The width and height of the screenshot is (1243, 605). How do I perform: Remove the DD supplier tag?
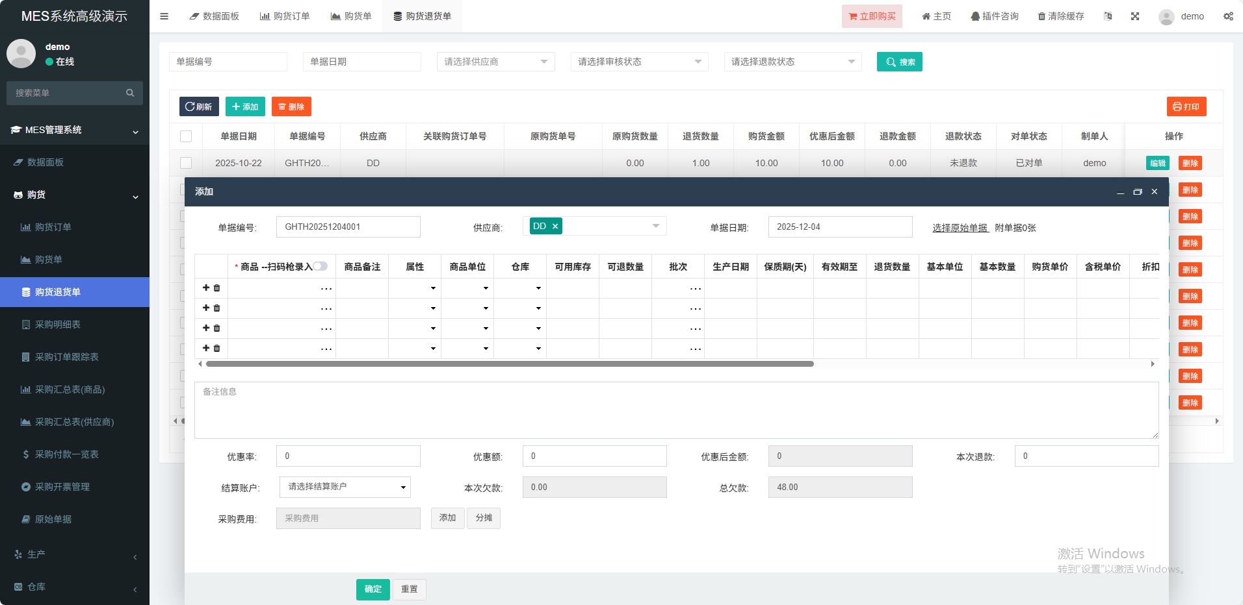555,227
